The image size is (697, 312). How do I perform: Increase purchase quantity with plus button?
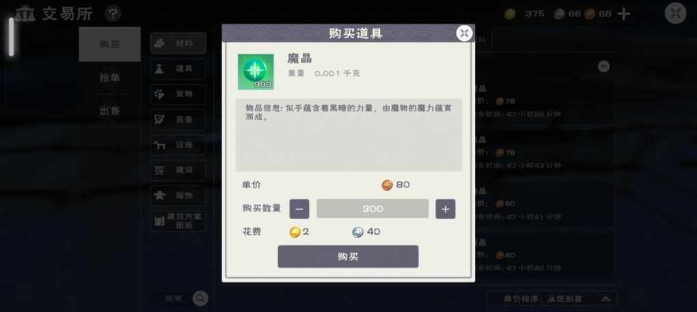(446, 209)
